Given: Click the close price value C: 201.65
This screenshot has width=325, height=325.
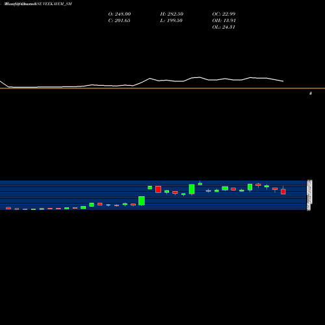Looking at the screenshot, I should (x=119, y=21).
